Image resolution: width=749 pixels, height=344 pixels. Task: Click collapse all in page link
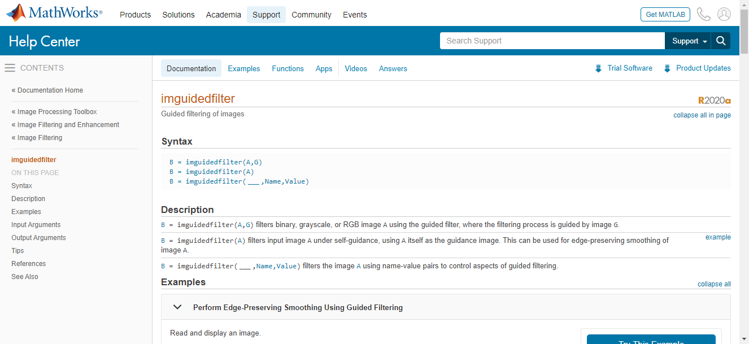click(x=702, y=115)
